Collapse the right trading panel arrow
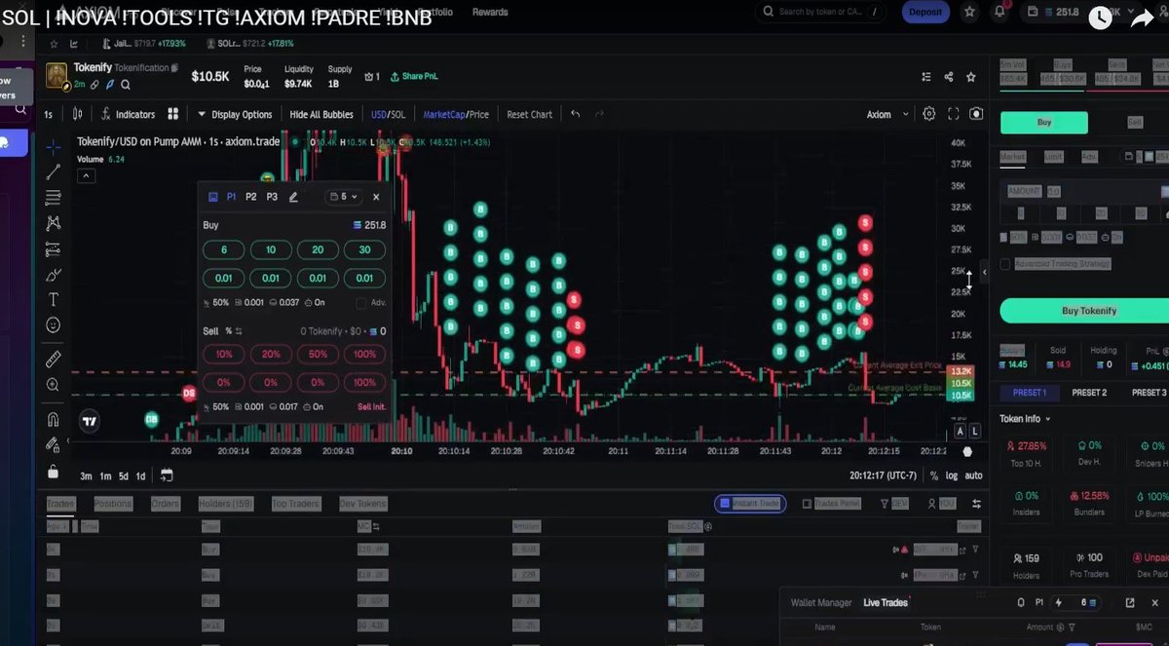 985,271
